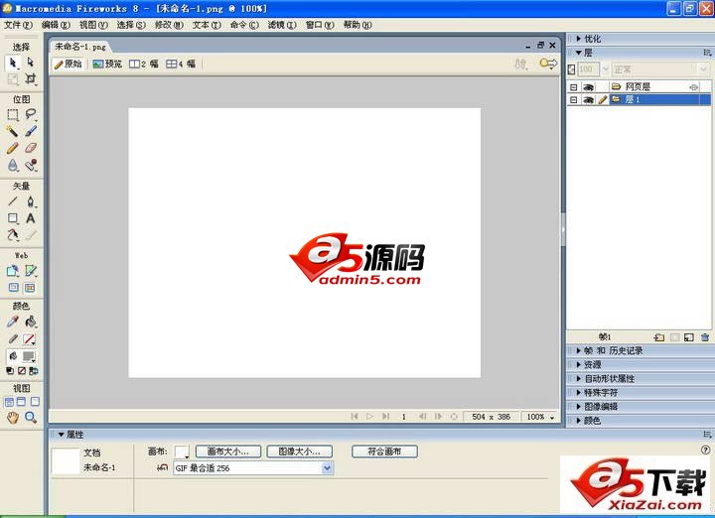Select the Brush tool
The height and width of the screenshot is (518, 715).
[31, 132]
